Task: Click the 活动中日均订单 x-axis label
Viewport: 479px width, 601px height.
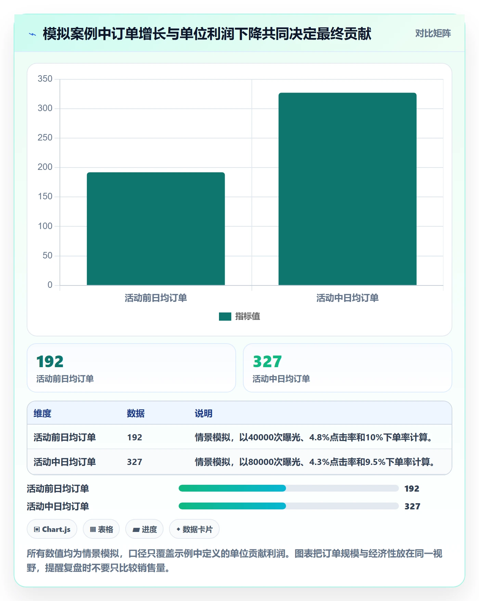Action: (347, 298)
